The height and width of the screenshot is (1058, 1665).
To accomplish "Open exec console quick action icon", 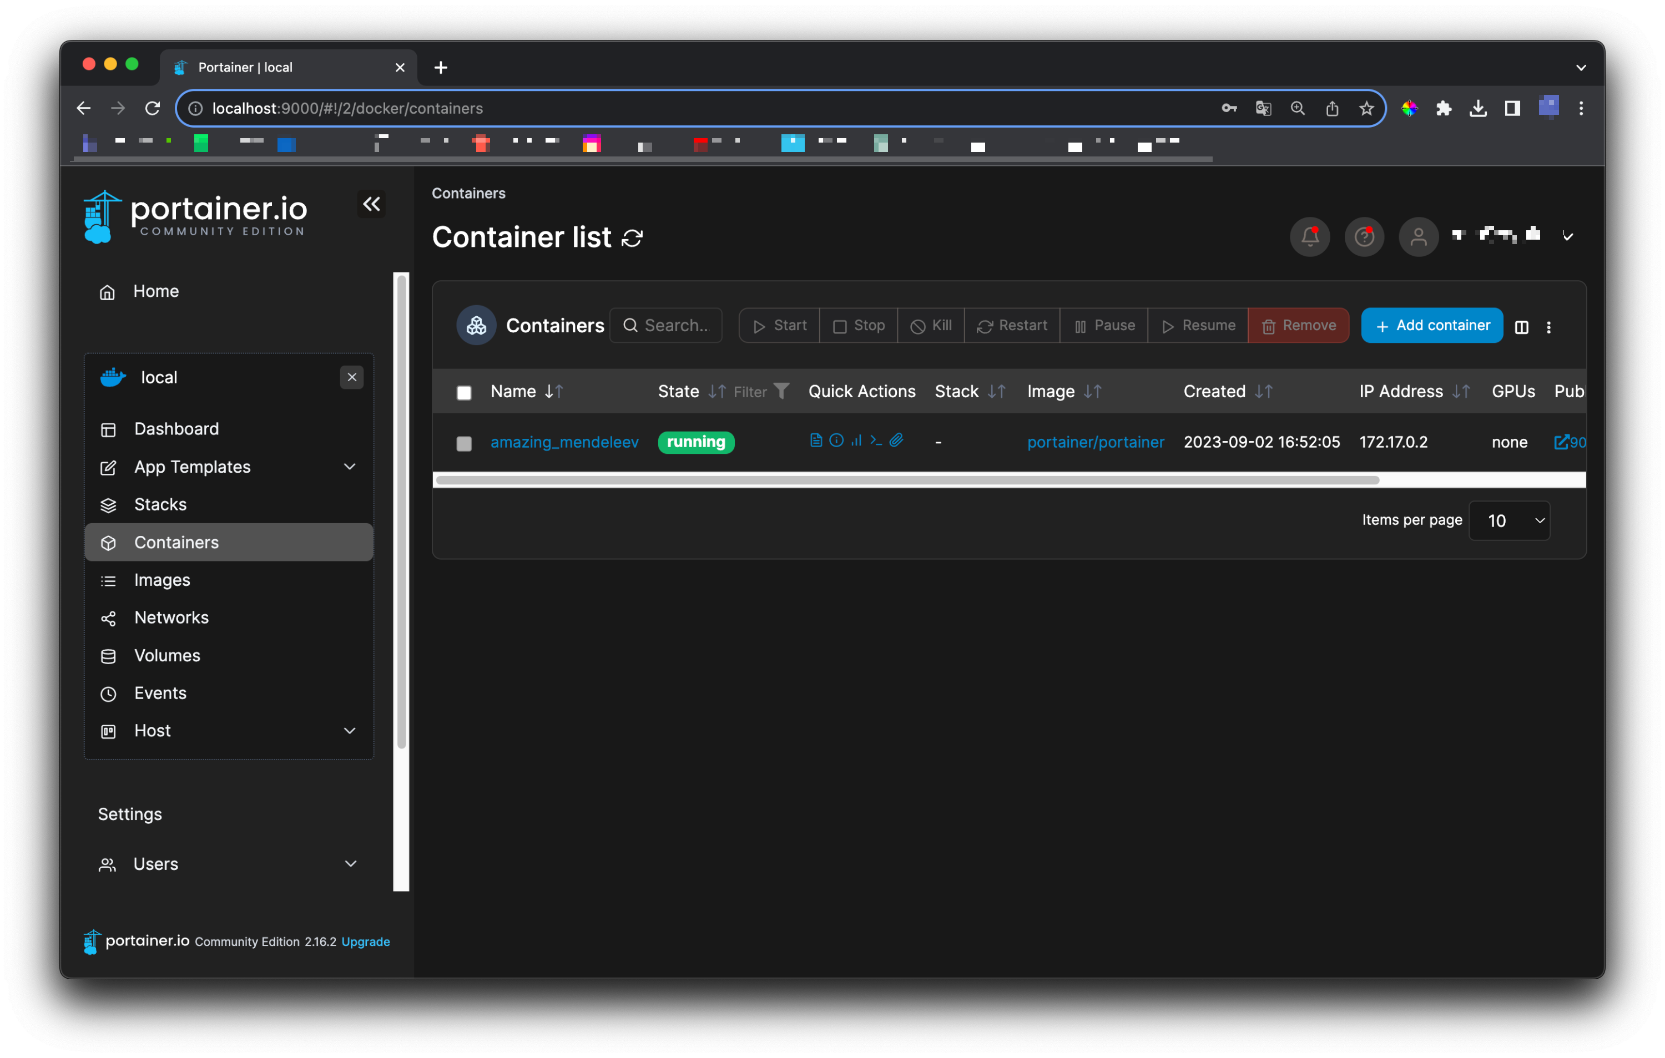I will 876,440.
